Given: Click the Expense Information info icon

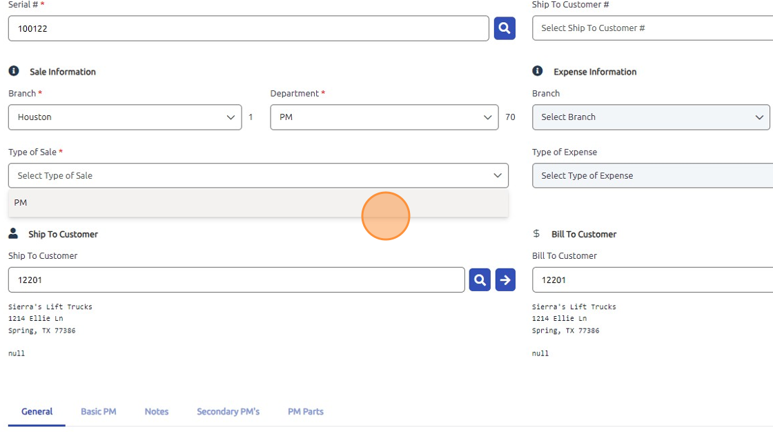Looking at the screenshot, I should [x=538, y=71].
